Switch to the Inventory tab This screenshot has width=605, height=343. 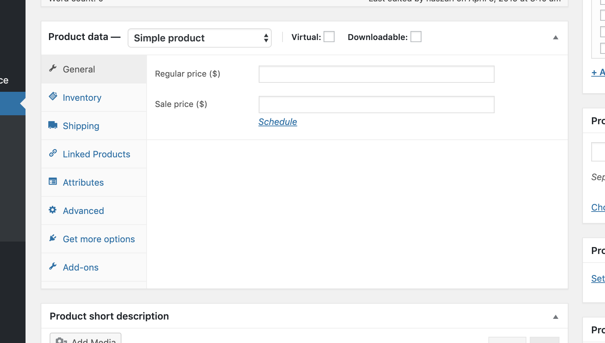82,98
